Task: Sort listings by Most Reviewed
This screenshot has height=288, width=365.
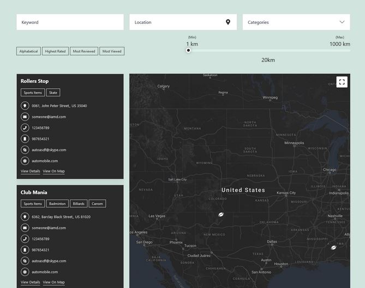Action: point(84,51)
